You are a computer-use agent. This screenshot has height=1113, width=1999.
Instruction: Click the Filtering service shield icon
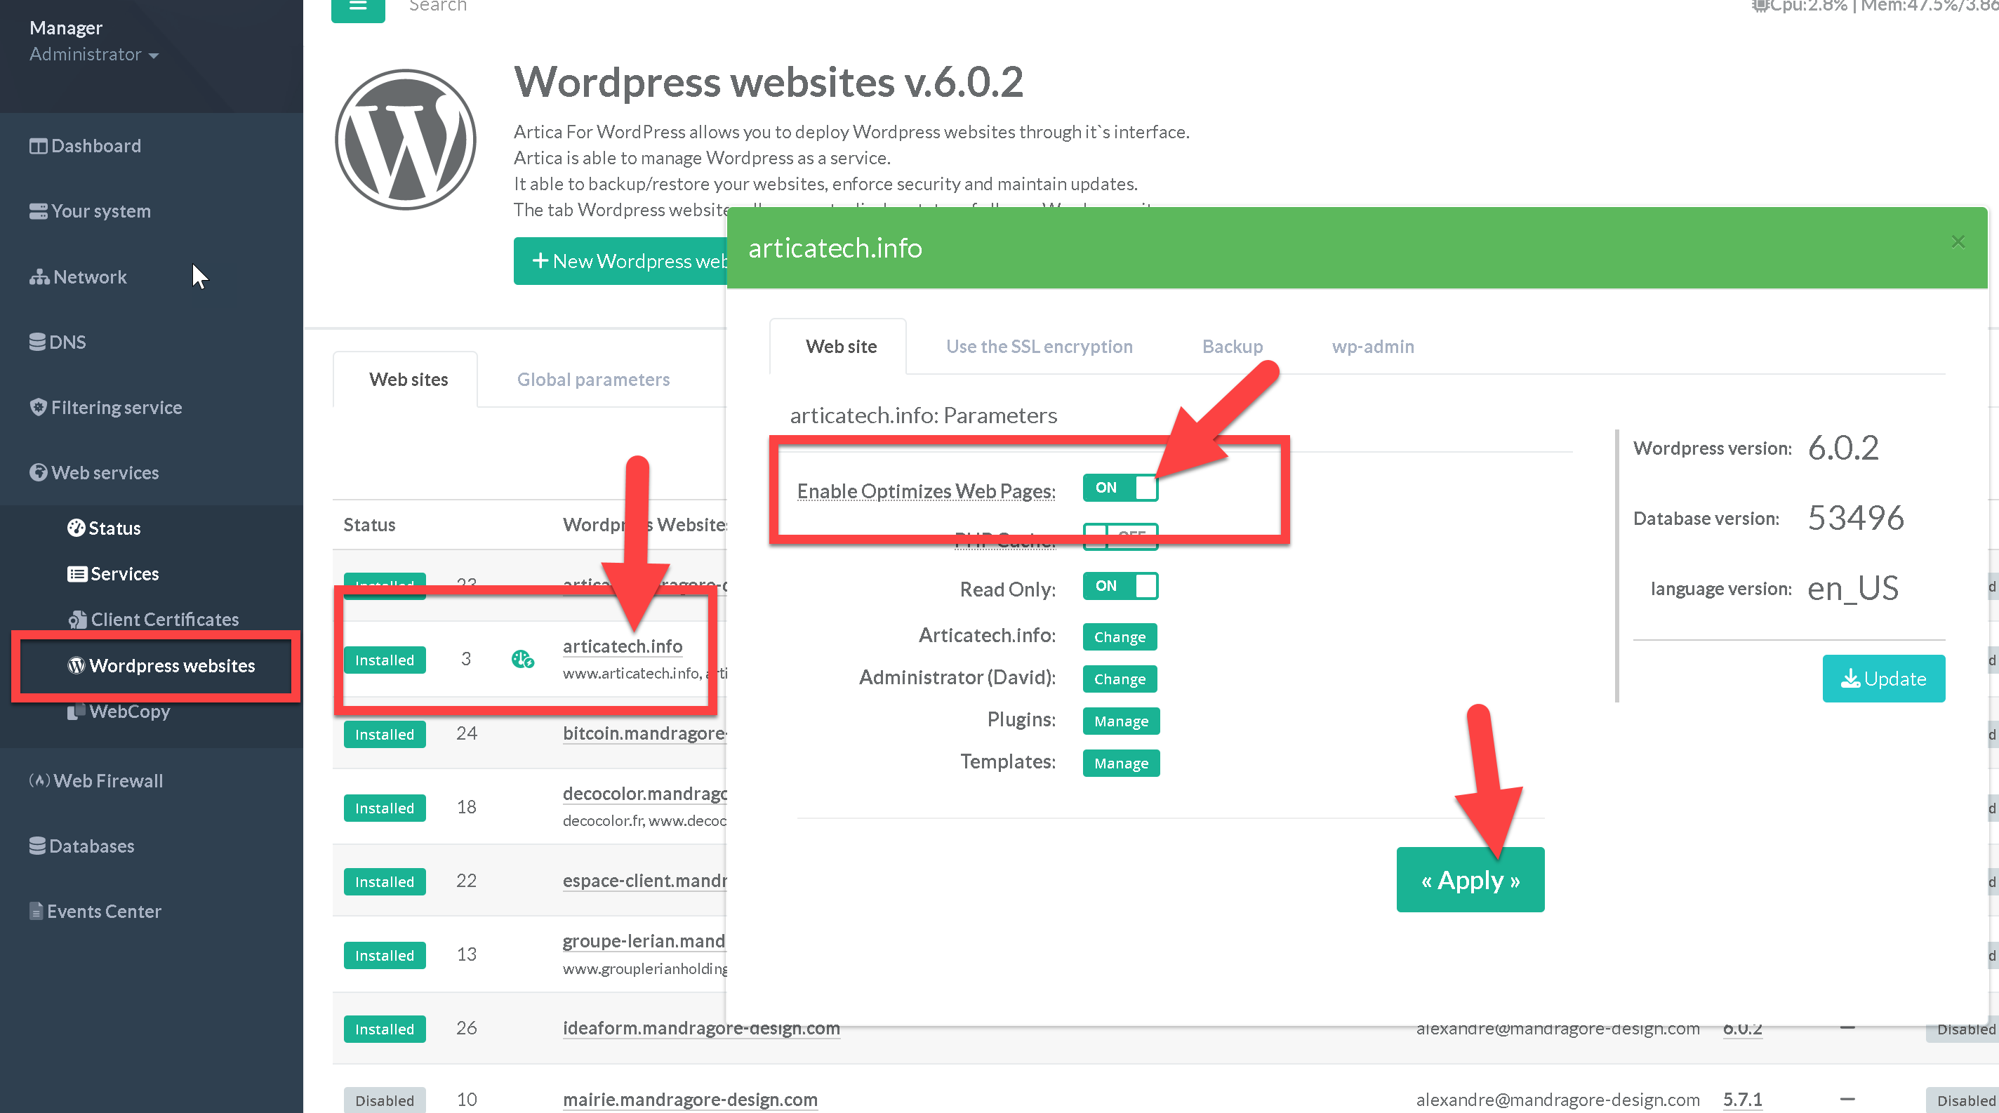(38, 407)
